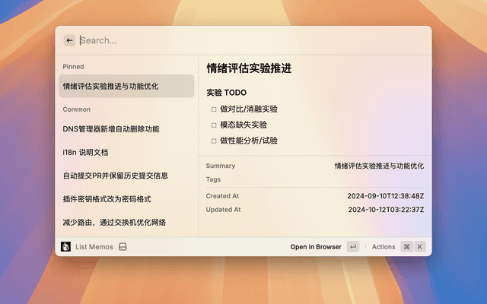Click Open in Browser action
Screen dimensions: 487x304
[x=316, y=247]
